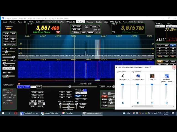Click the 7.000000 saved frequency field
Viewport: 177px width, 132px height.
76,32
